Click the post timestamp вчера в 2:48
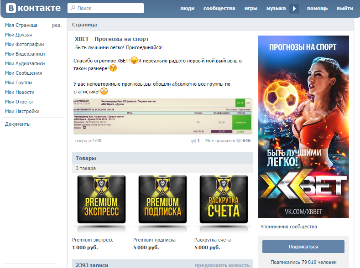The height and width of the screenshot is (268, 360). [88, 141]
